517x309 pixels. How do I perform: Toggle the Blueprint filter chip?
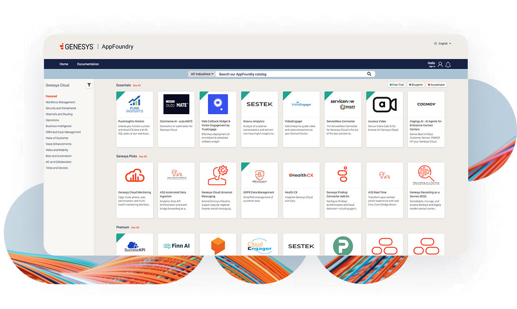[x=416, y=85]
